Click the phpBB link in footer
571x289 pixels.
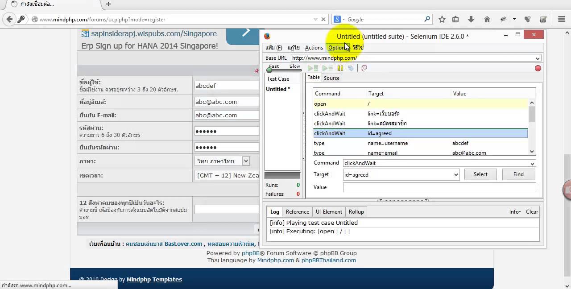[250, 253]
